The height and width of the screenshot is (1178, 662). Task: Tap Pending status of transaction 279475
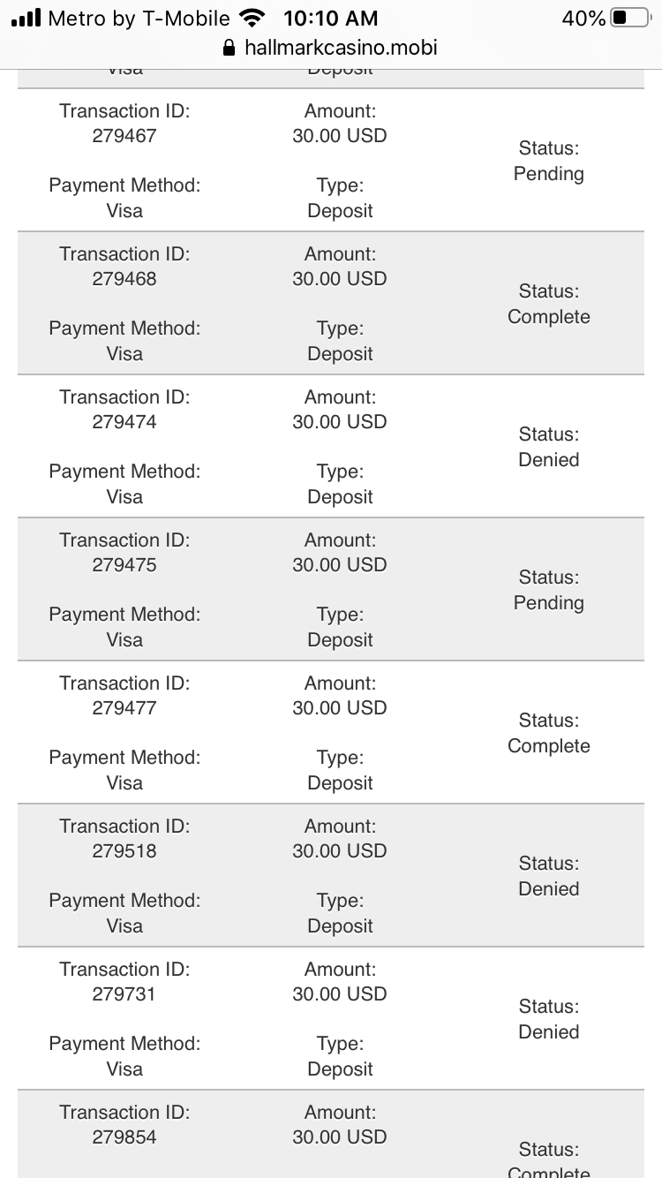click(549, 603)
